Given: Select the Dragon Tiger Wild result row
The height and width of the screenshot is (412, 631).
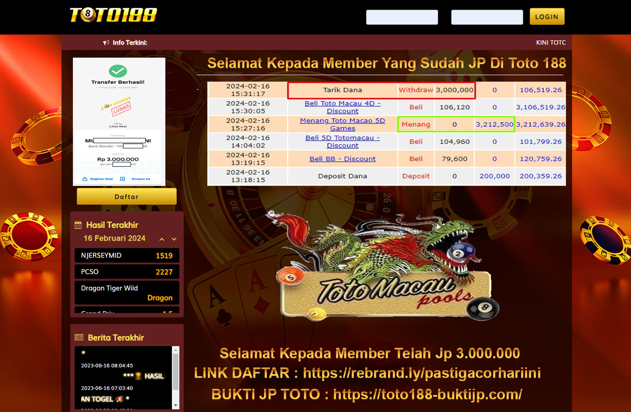Looking at the screenshot, I should pyautogui.click(x=127, y=292).
